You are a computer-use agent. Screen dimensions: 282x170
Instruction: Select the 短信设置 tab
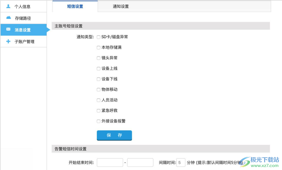point(75,6)
